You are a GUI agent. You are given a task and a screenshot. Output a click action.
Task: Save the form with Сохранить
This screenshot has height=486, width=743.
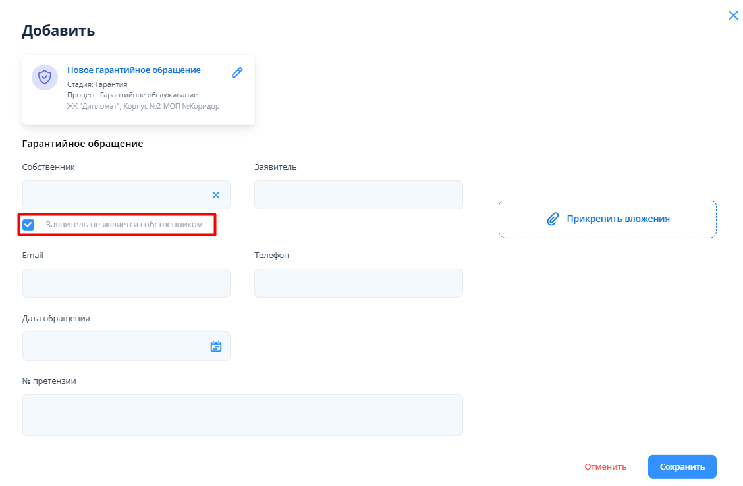tap(682, 467)
